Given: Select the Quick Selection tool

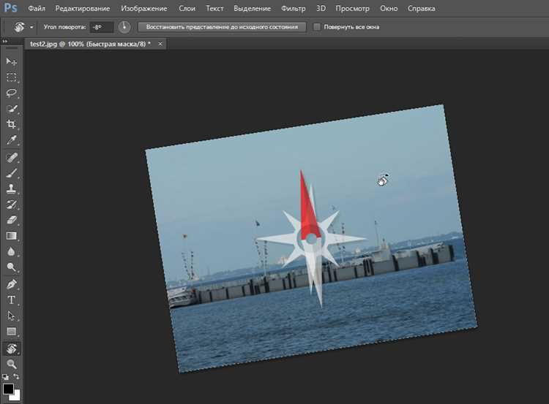Looking at the screenshot, I should coord(11,109).
